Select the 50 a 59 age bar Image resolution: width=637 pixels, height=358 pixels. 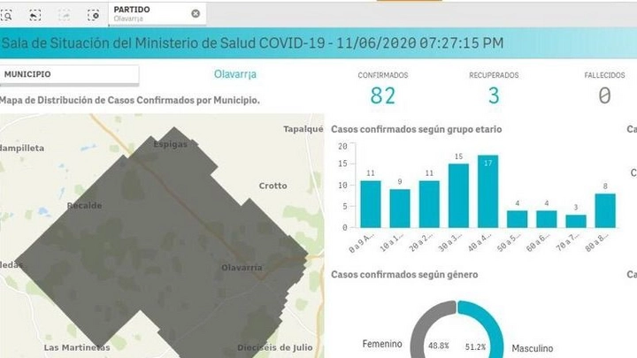(x=518, y=219)
